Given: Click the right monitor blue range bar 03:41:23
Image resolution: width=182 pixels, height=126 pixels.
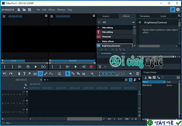Looking at the screenshot, I should click(x=72, y=61).
